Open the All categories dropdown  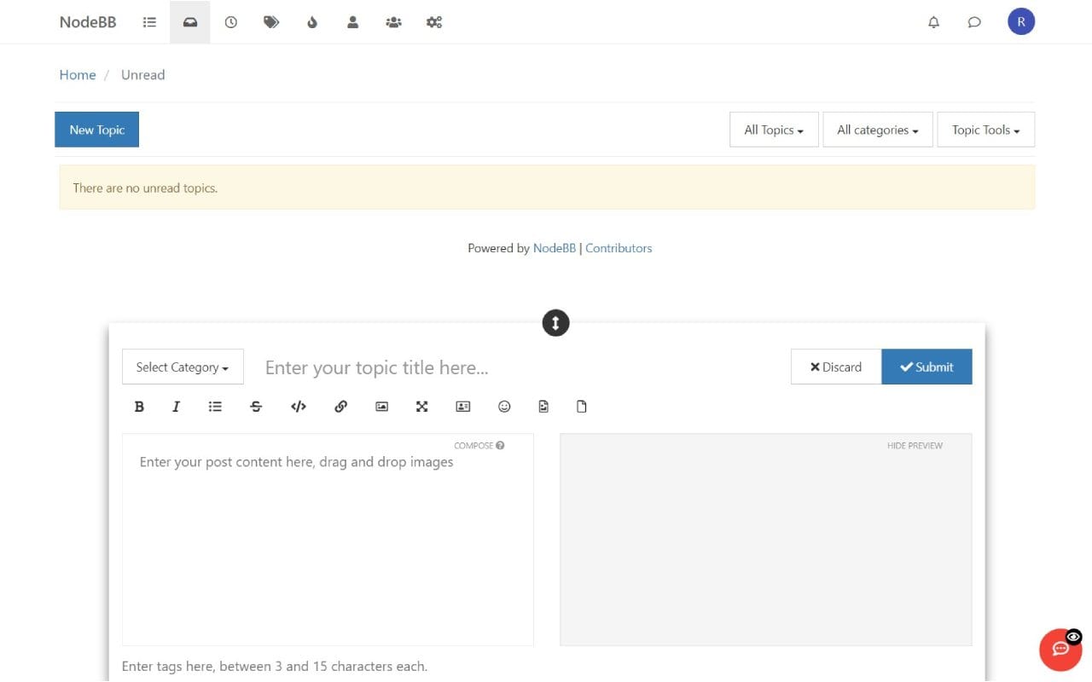[877, 130]
